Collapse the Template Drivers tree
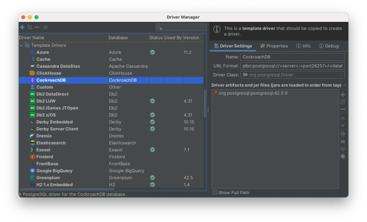The height and width of the screenshot is (222, 367). [x=22, y=45]
